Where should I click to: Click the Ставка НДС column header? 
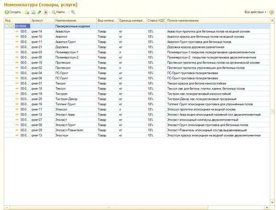(x=156, y=21)
